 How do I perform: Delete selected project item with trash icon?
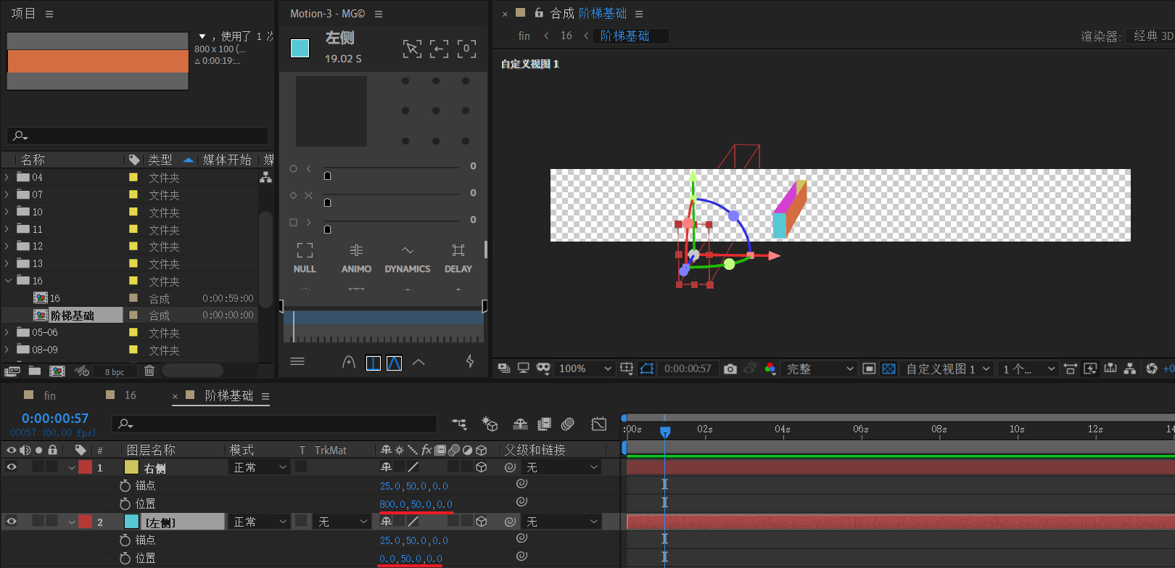point(149,371)
